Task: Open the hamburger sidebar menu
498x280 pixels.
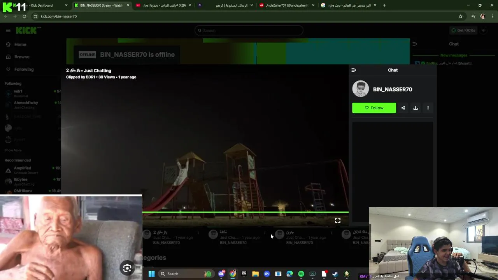Action: (x=8, y=30)
